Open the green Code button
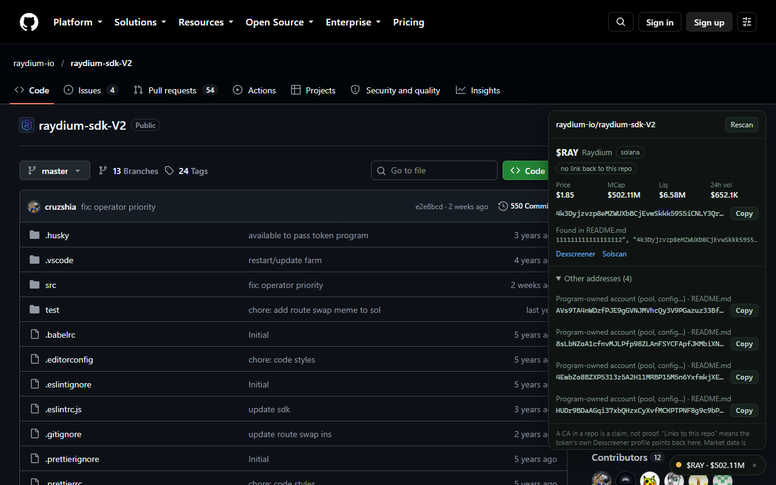Image resolution: width=776 pixels, height=485 pixels. (526, 171)
